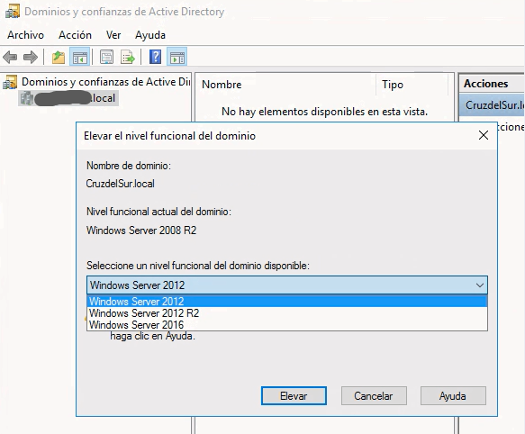
Task: Click the 'Windows Server 2008 R2' current level text
Action: pos(141,231)
